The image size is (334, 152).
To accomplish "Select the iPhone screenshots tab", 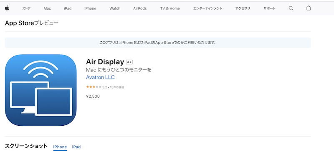I will coord(60,147).
